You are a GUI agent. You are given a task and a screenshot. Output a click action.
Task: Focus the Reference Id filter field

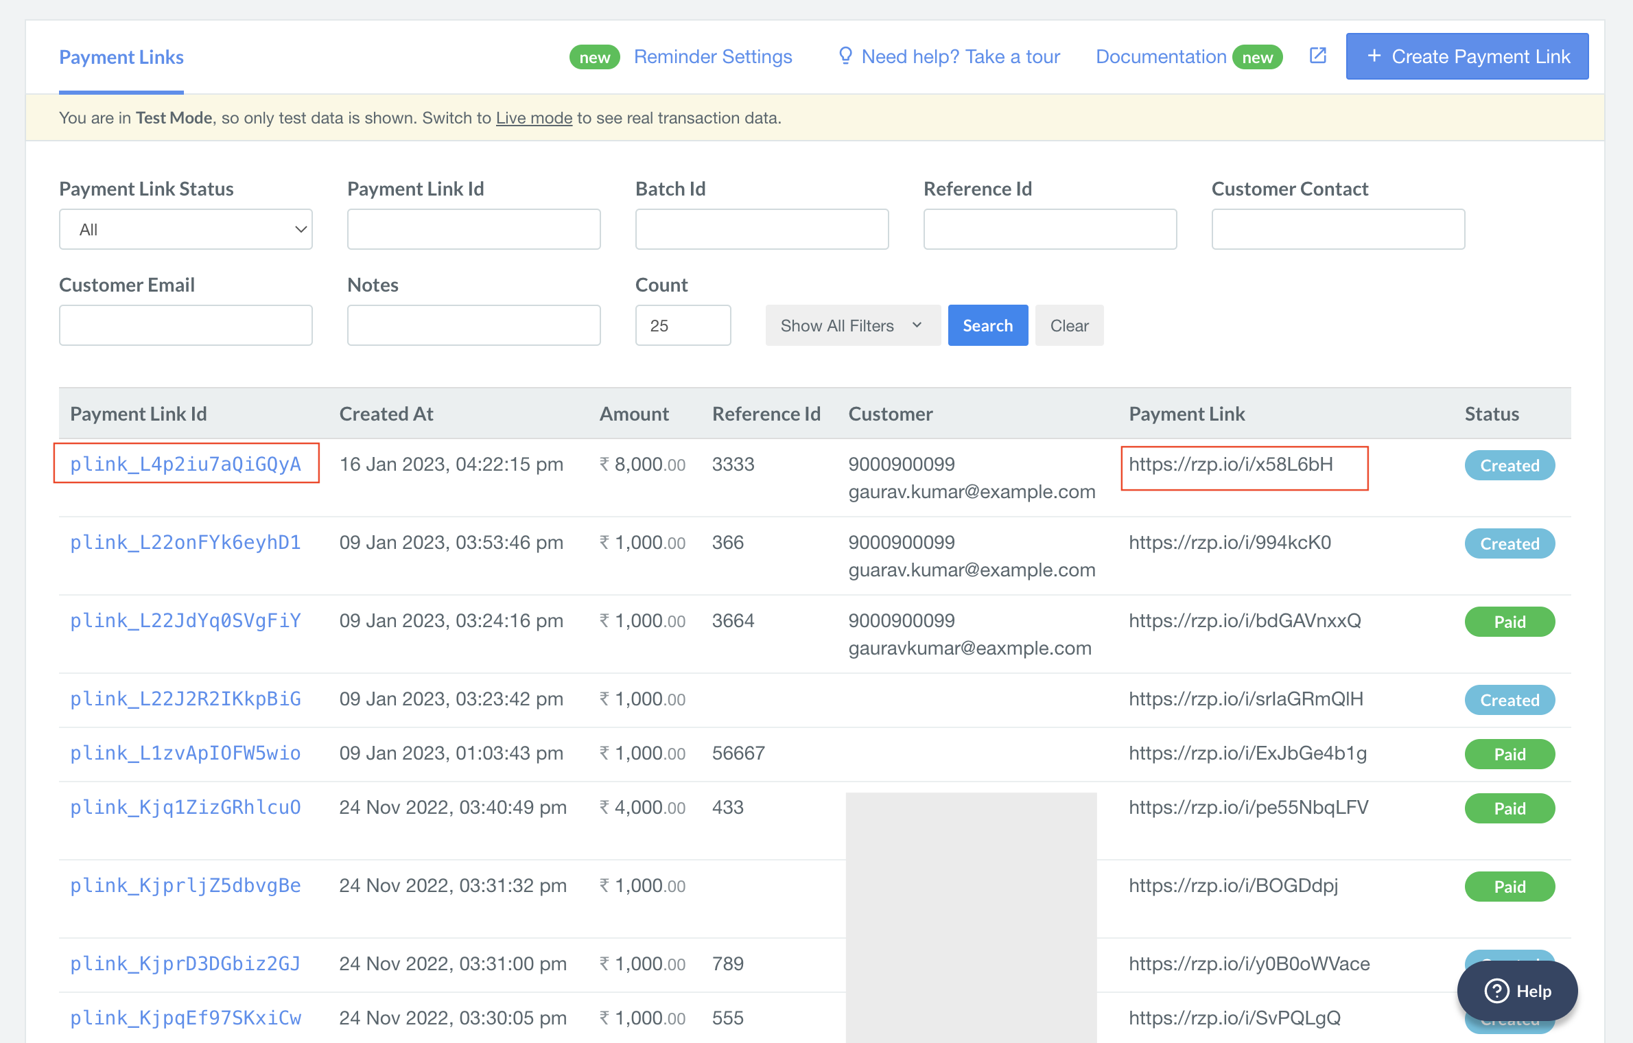1050,229
